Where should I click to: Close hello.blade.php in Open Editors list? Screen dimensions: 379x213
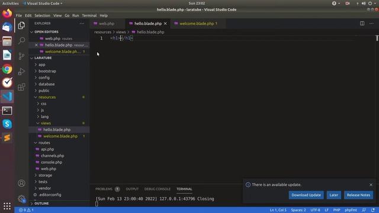pyautogui.click(x=36, y=45)
